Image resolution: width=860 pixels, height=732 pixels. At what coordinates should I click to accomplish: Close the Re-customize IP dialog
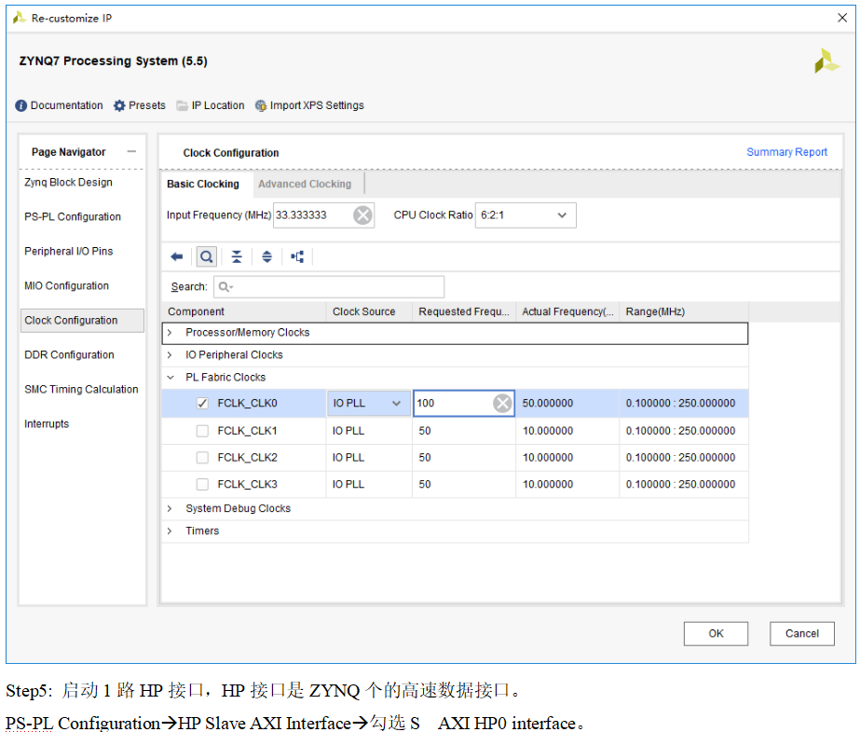842,18
